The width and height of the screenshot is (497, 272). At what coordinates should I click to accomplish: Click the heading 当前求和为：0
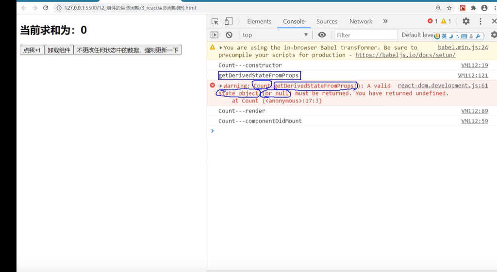click(x=53, y=30)
